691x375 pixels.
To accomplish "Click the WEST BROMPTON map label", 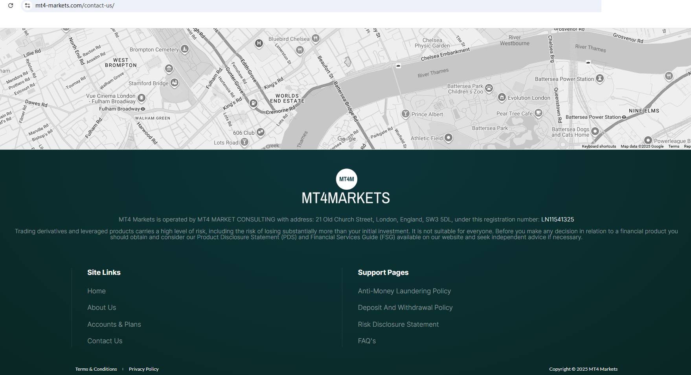I will click(121, 63).
